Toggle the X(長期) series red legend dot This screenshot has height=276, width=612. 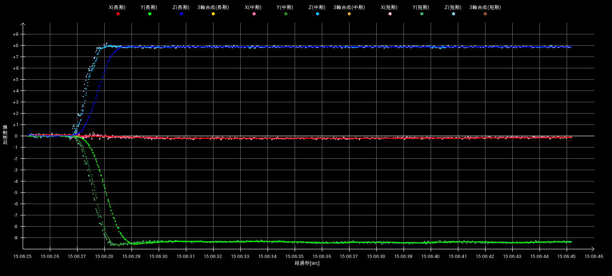[x=118, y=14]
